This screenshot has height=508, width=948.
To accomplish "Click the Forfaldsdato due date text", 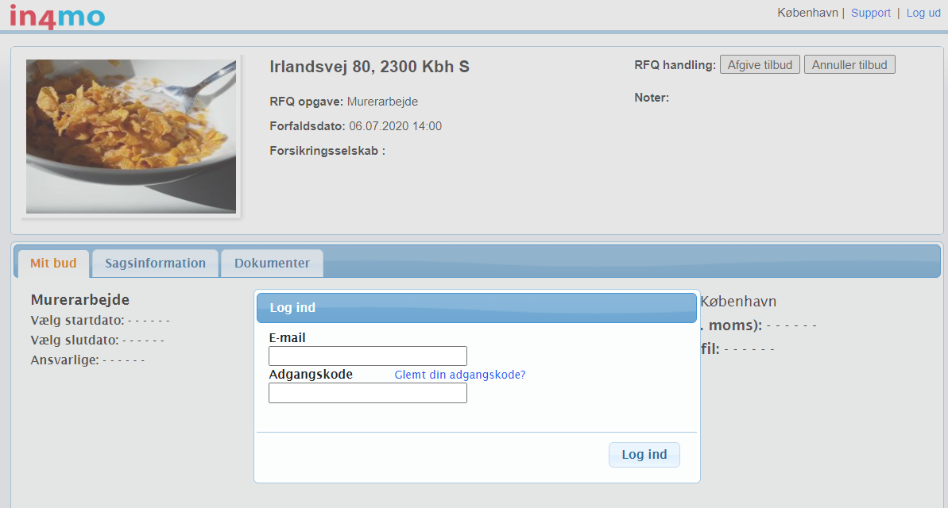I will pyautogui.click(x=355, y=126).
